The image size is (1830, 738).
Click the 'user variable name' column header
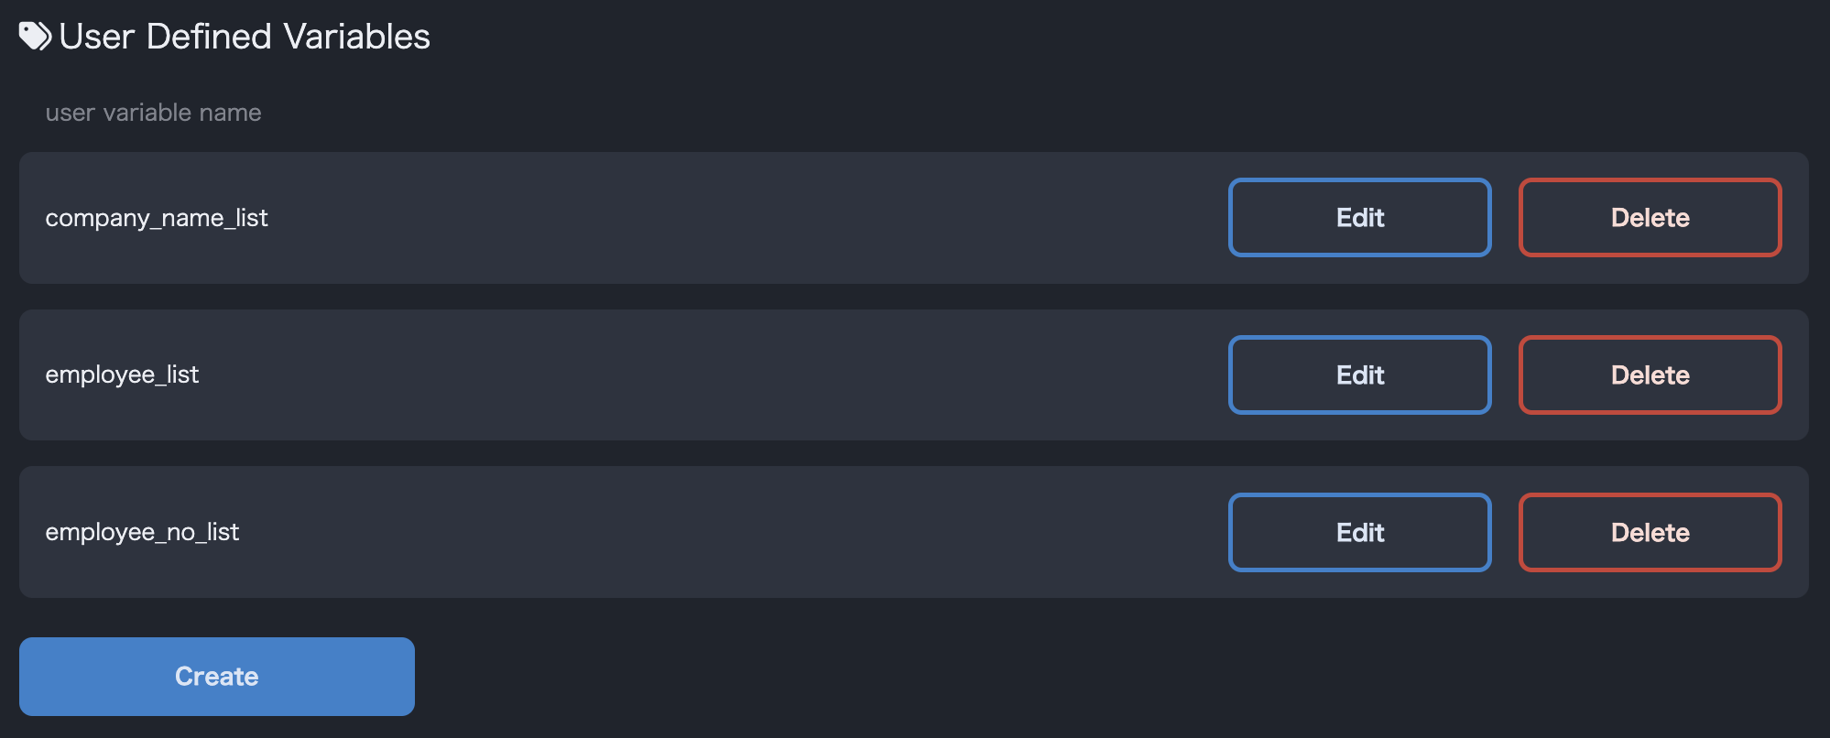point(153,113)
